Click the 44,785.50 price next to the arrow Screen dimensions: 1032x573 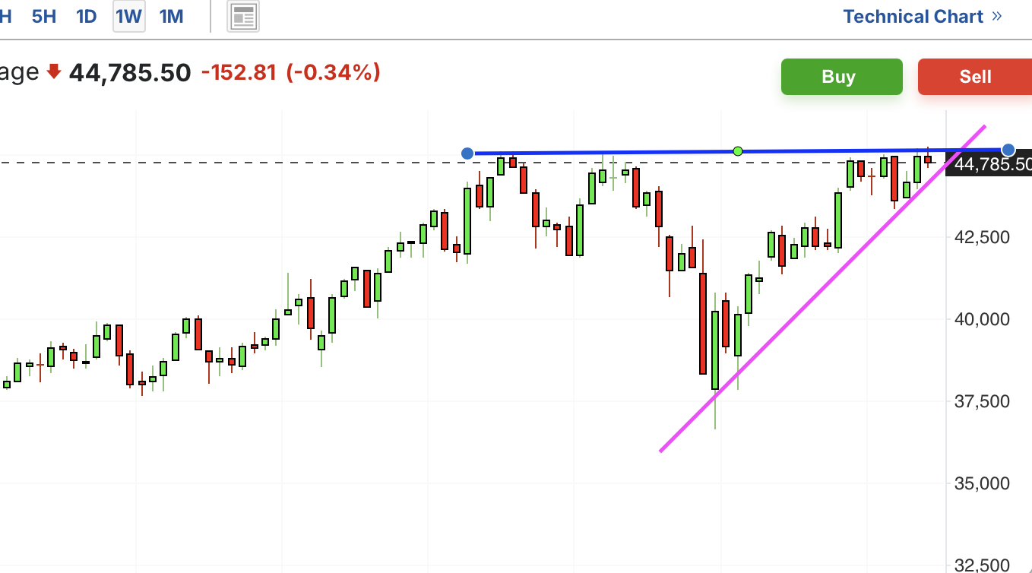coord(130,73)
